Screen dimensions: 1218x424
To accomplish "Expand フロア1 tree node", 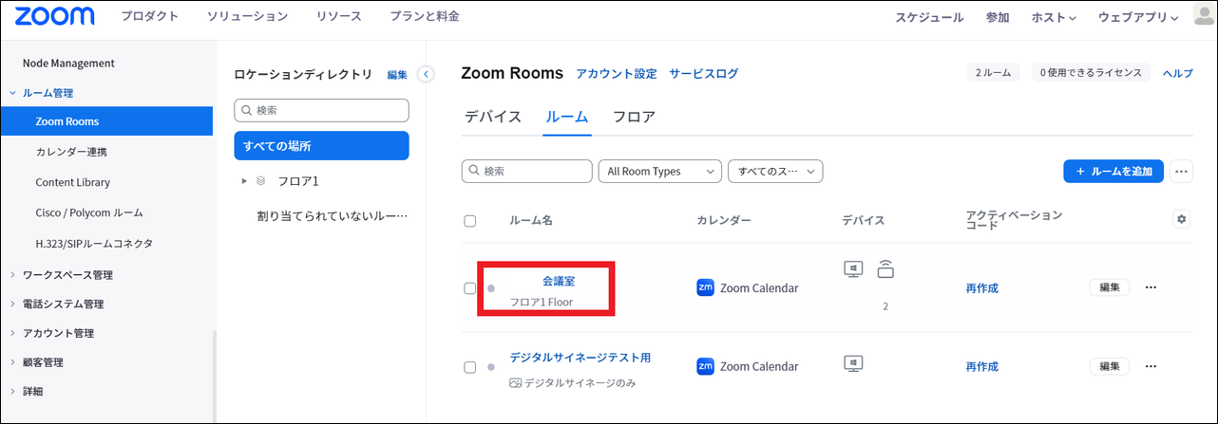I will (244, 180).
